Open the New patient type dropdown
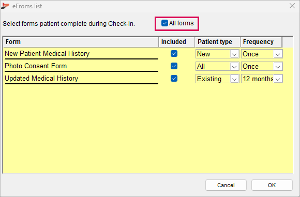 click(x=217, y=54)
